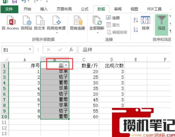Expand the Refresh All dropdown arrow

point(98,33)
